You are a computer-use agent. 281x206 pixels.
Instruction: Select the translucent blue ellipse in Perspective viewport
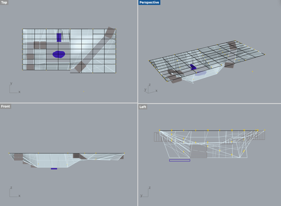201,73
